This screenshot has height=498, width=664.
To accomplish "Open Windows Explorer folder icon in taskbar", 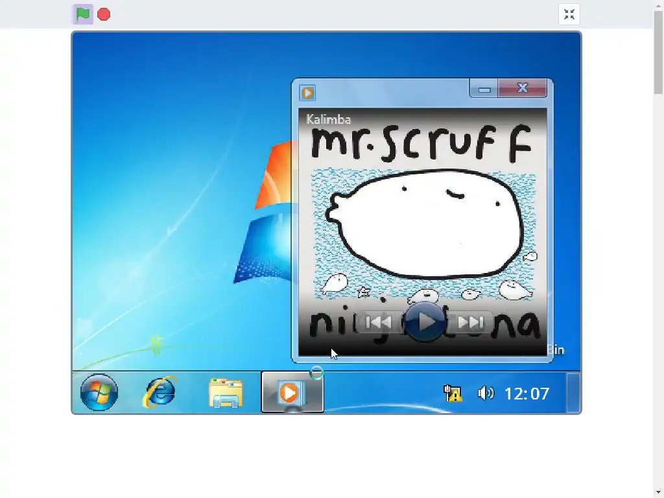I will [x=226, y=393].
